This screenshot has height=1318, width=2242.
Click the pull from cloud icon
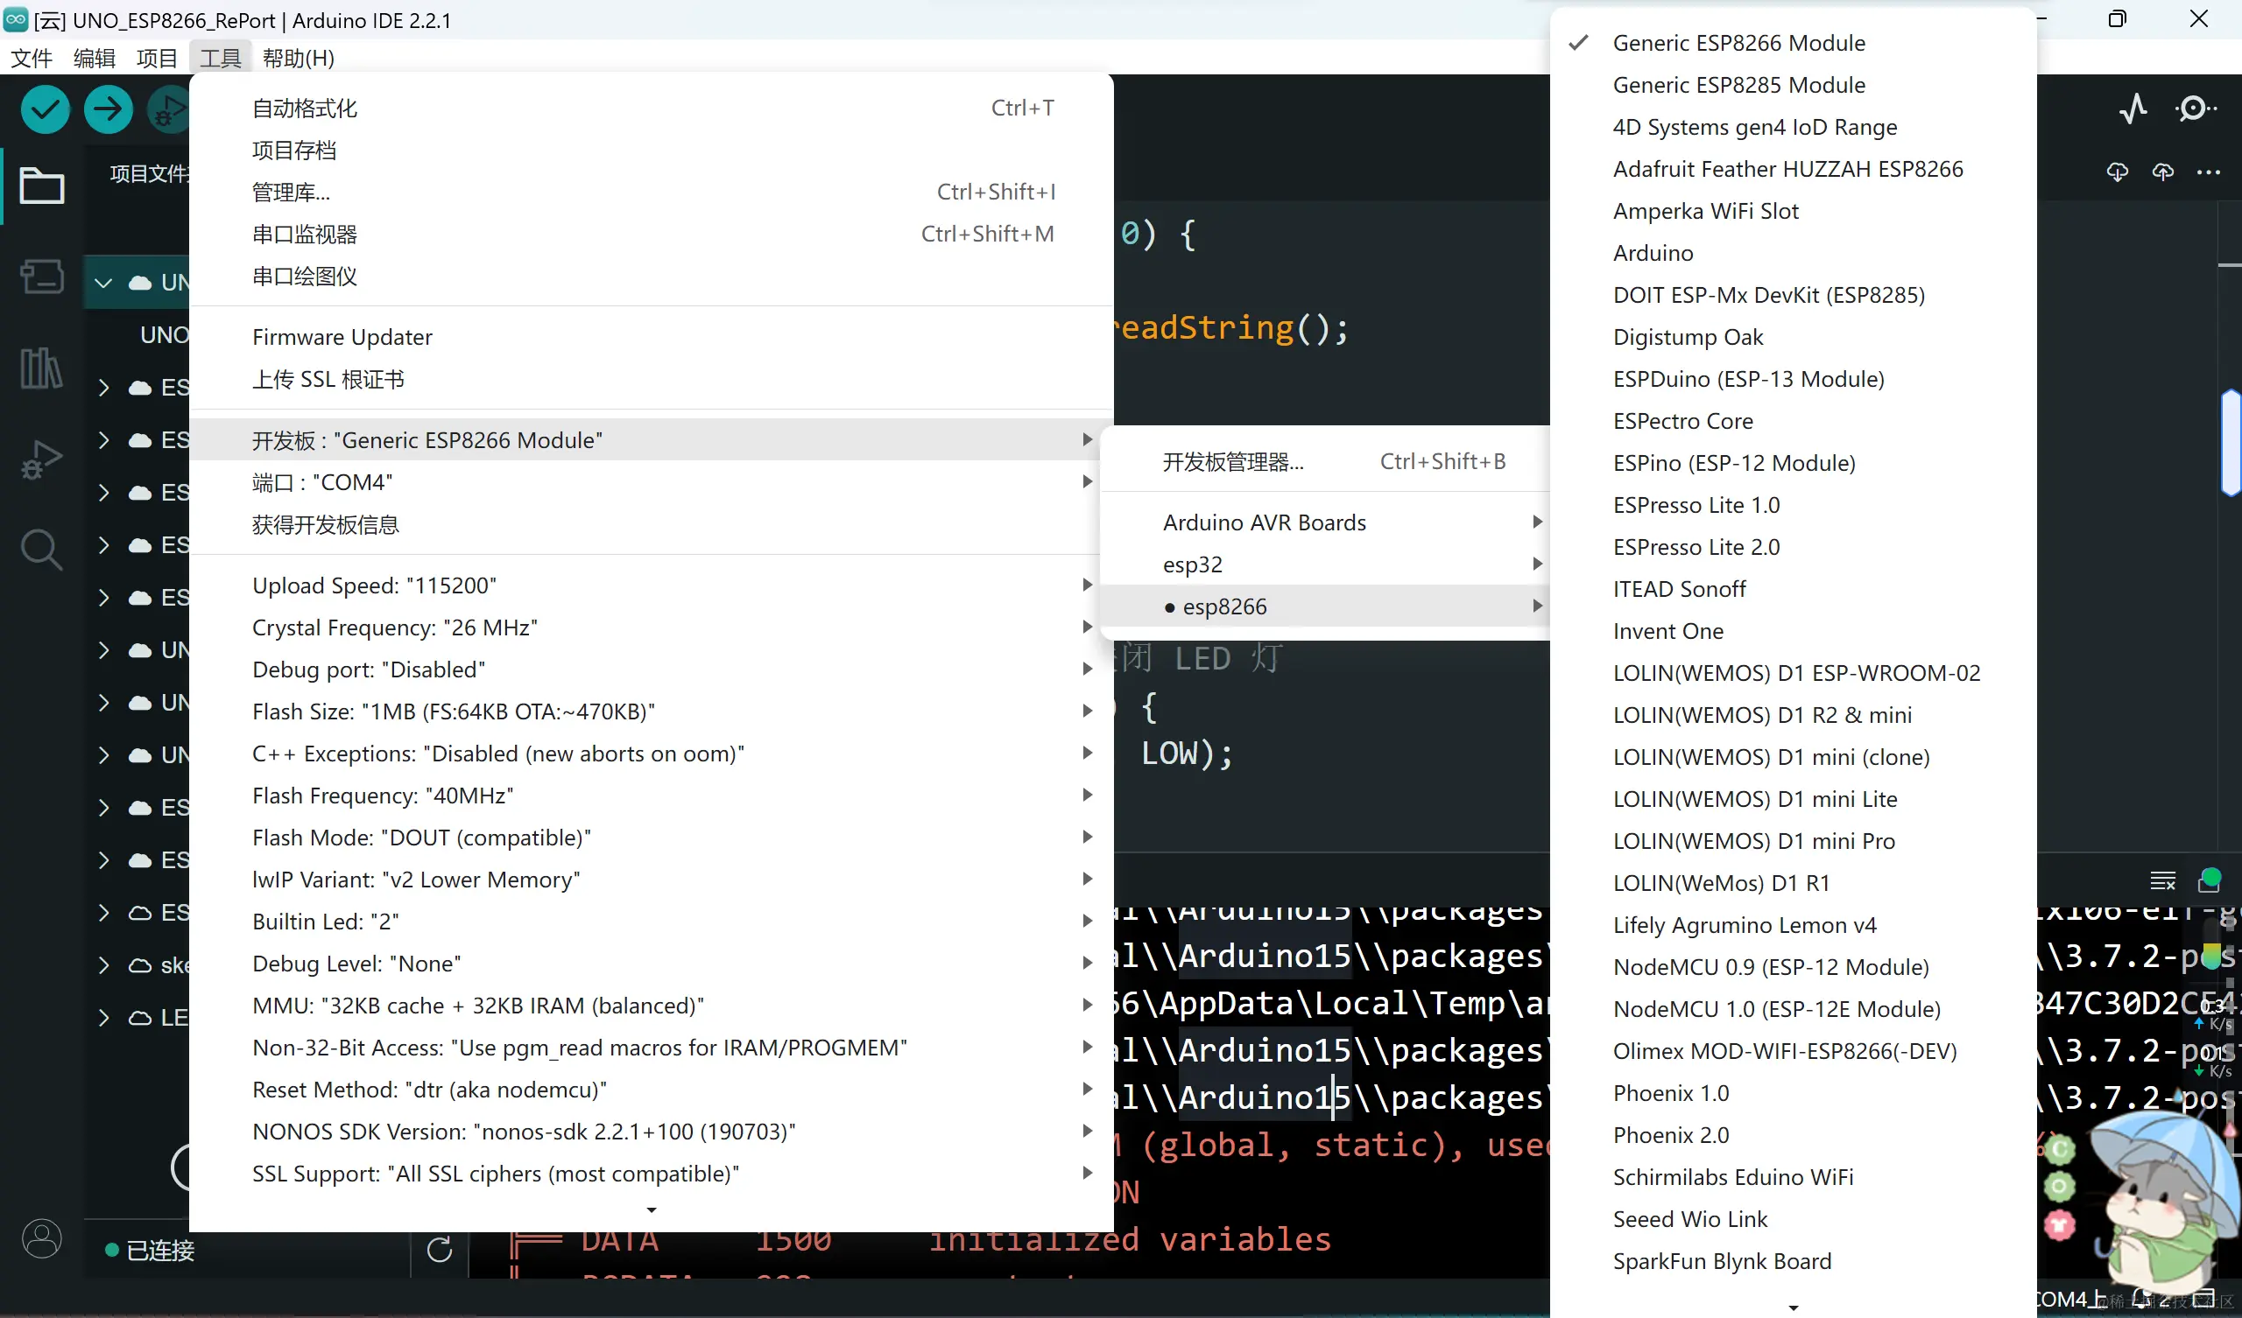[x=2118, y=172]
